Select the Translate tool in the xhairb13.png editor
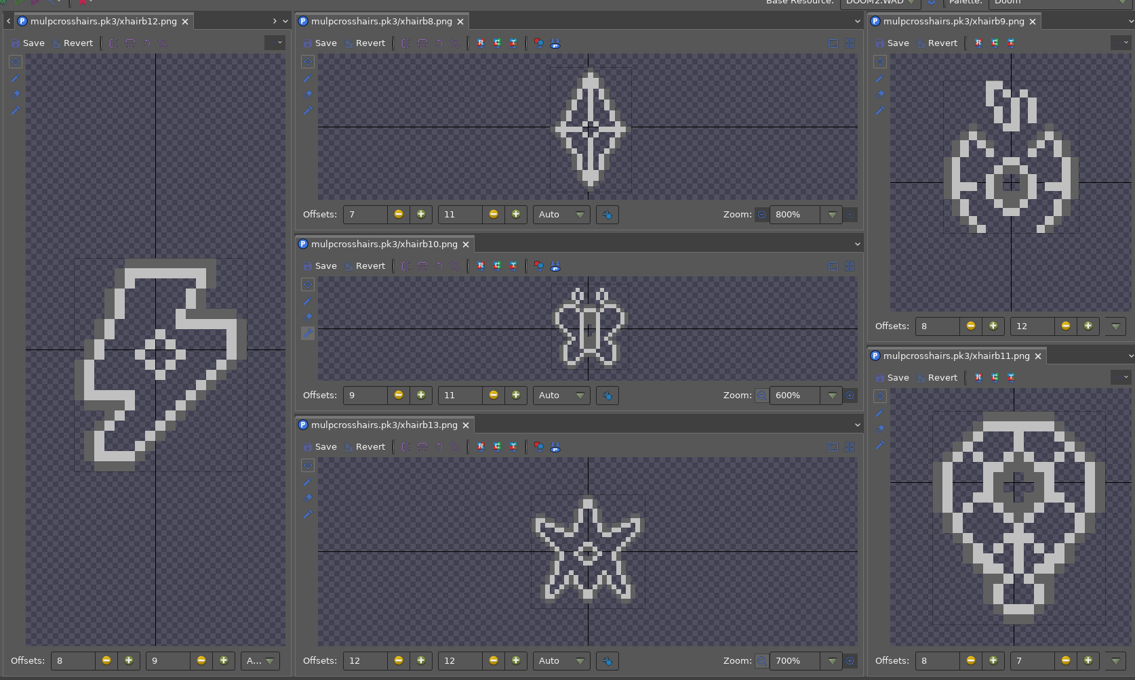Image resolution: width=1135 pixels, height=680 pixels. click(308, 514)
